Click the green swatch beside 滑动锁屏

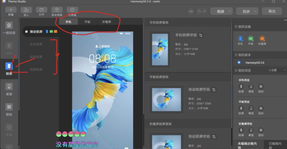(x=51, y=31)
